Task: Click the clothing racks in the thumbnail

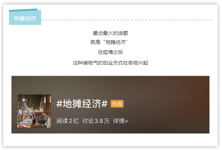Action: (x=25, y=120)
